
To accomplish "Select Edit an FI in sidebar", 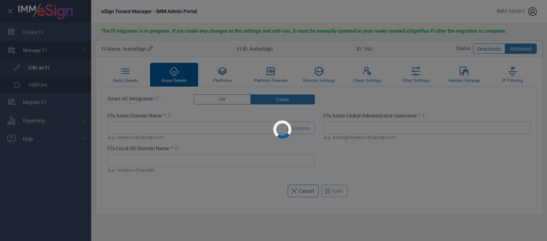I will 46,68.
